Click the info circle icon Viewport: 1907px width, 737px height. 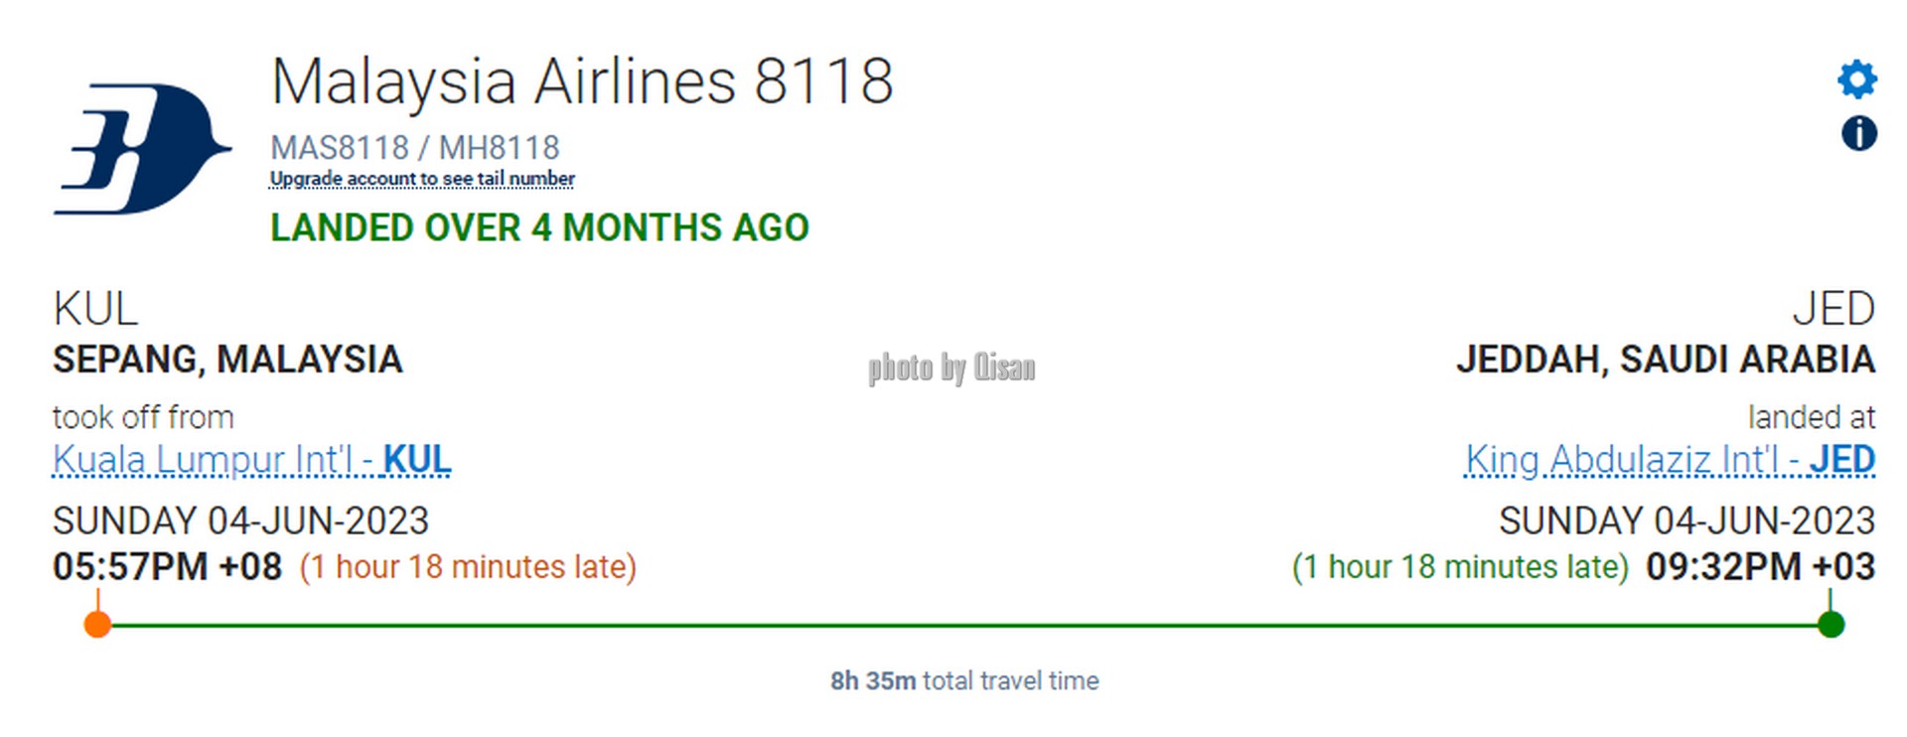(1859, 133)
